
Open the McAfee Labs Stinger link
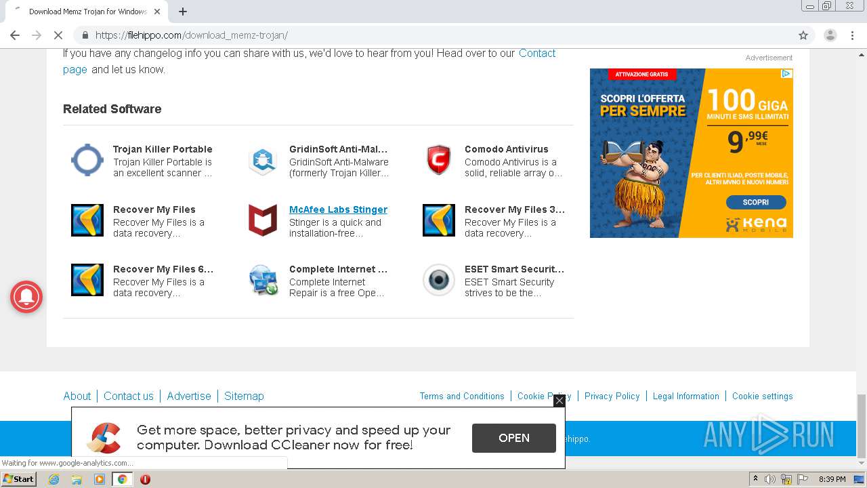click(338, 209)
